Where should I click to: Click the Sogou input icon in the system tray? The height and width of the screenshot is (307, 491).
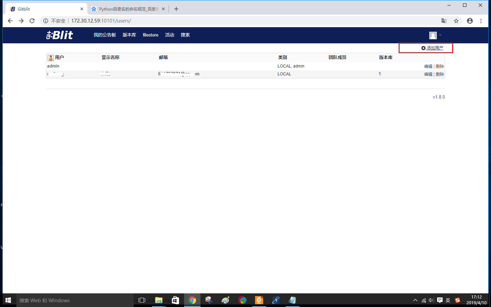(457, 300)
